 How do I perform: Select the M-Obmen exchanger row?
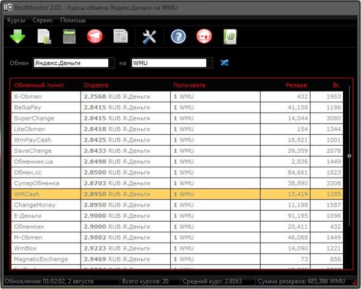(x=177, y=237)
